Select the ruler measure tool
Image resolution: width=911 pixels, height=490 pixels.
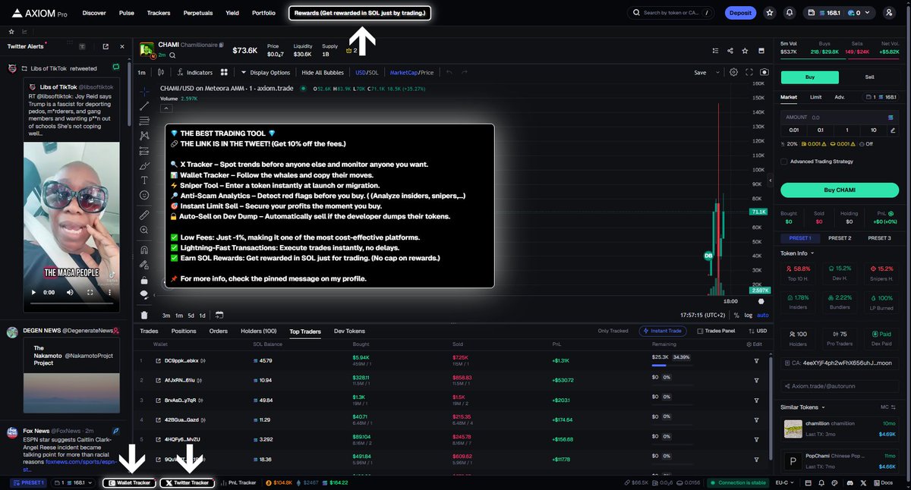pos(144,215)
